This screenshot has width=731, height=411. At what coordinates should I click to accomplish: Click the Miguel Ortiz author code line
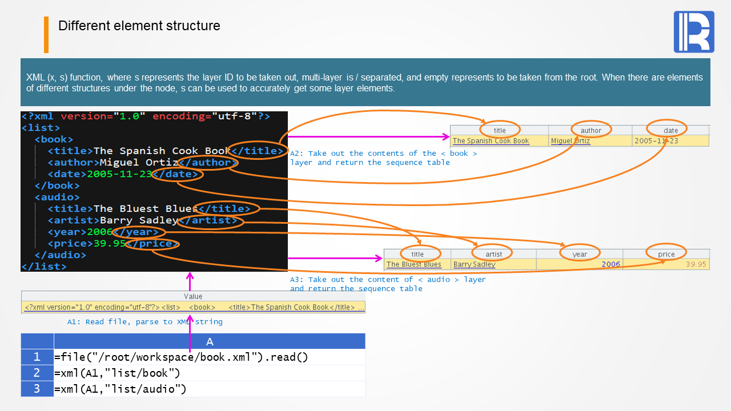pos(143,163)
